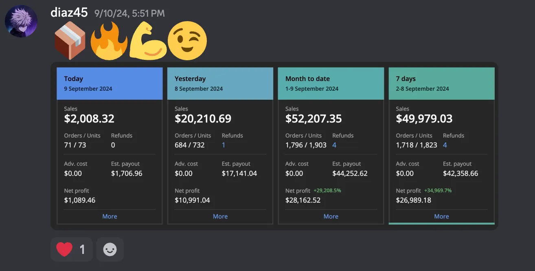
Task: Click the date range 1-9 September 2024
Action: 312,89
